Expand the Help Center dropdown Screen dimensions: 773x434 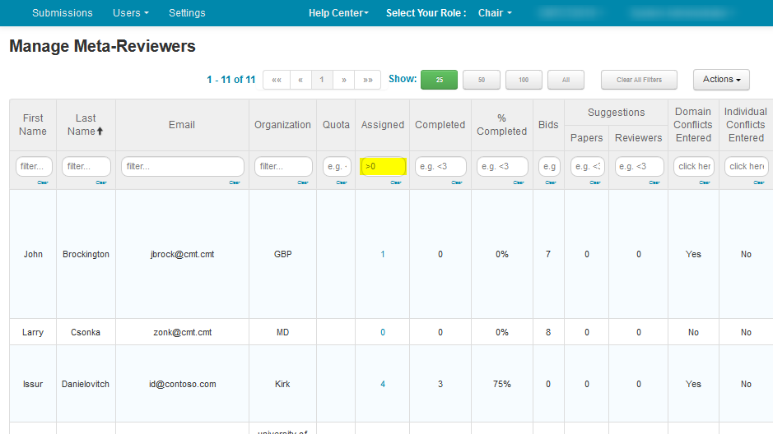pos(338,13)
